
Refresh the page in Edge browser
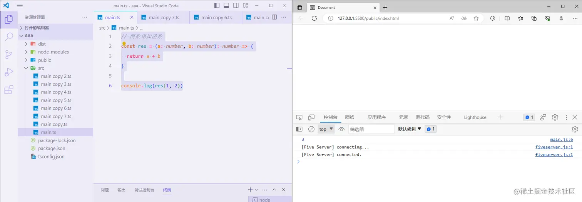pyautogui.click(x=314, y=18)
